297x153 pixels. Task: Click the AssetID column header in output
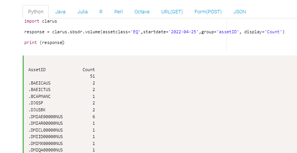pyautogui.click(x=37, y=70)
